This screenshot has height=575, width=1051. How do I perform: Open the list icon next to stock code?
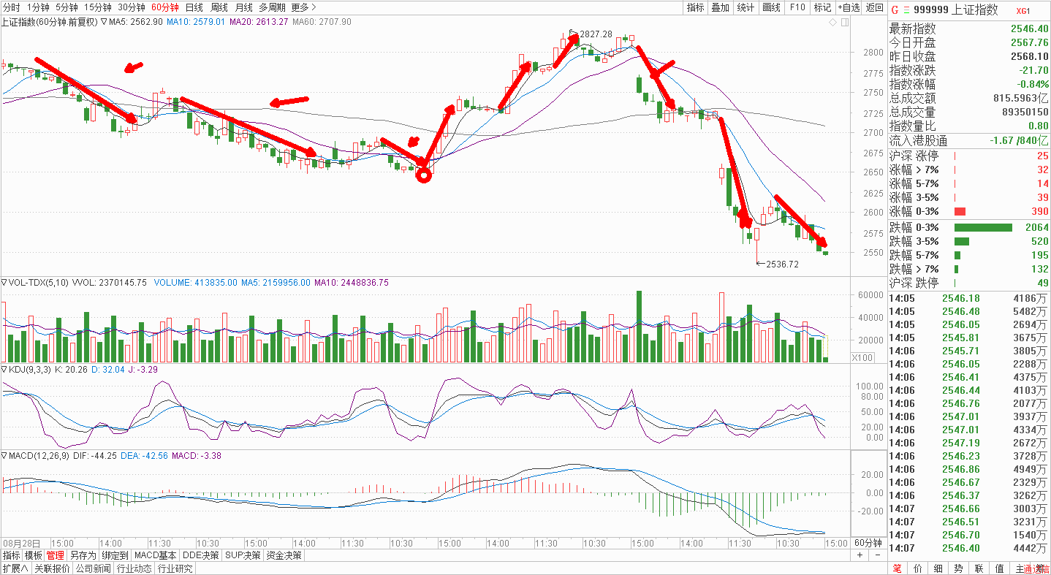pyautogui.click(x=907, y=10)
